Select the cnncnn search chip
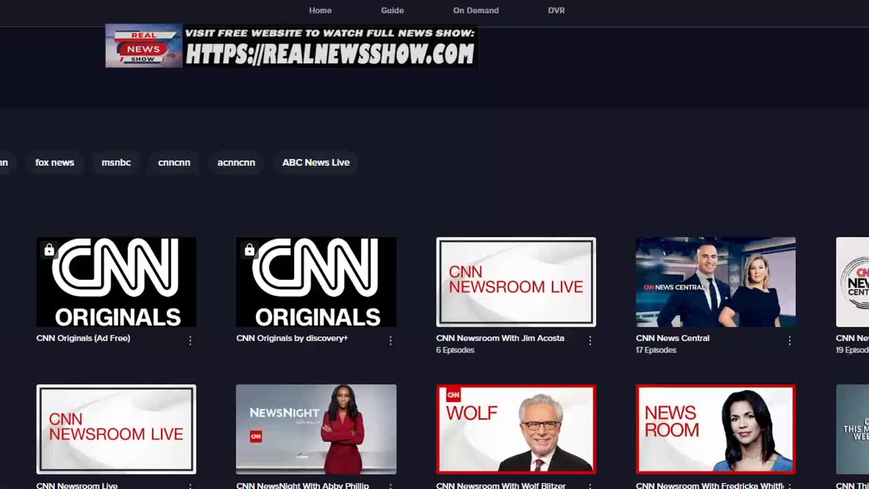Viewport: 869px width, 489px height. click(174, 162)
